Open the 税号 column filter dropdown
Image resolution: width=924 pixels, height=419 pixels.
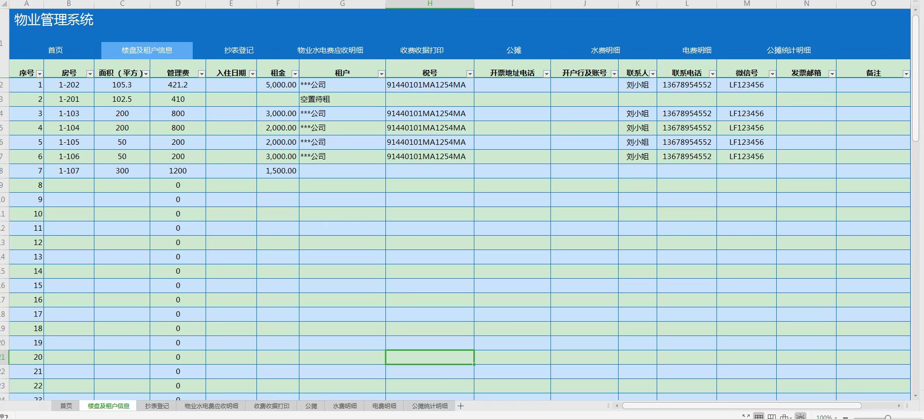click(x=469, y=74)
